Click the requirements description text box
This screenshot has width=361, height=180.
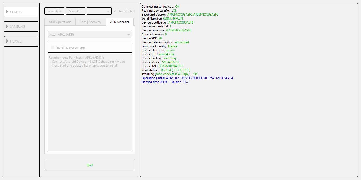coord(90,103)
